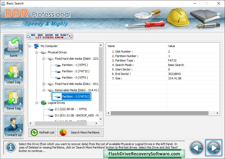
Task: Click the Partition - 3 (NTFS) drive icon
Action: tap(58, 78)
